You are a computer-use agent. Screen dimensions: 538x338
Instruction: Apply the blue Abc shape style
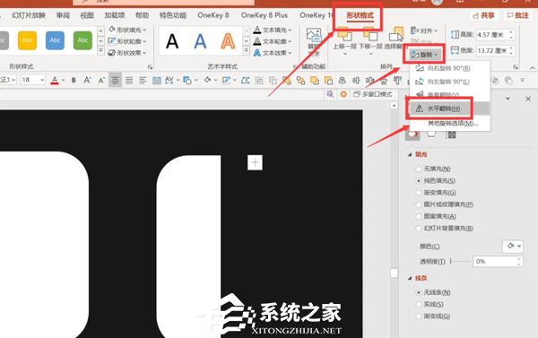point(55,40)
